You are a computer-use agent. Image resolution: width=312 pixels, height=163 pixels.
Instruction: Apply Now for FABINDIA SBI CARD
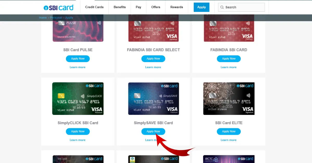(x=229, y=59)
